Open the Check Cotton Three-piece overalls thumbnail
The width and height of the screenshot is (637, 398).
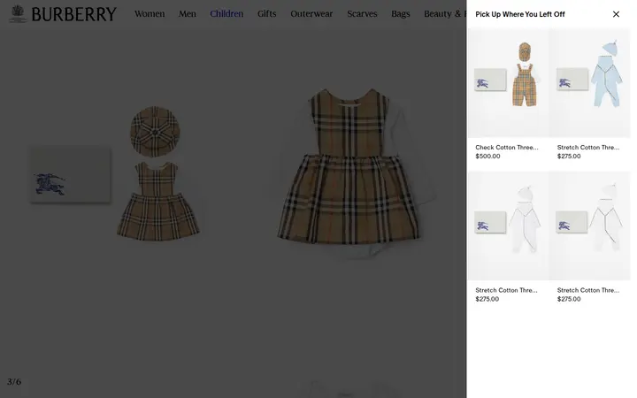(508, 83)
